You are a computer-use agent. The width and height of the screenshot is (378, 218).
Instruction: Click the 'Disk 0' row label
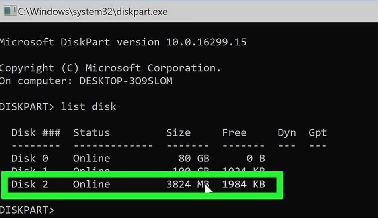[x=30, y=159]
